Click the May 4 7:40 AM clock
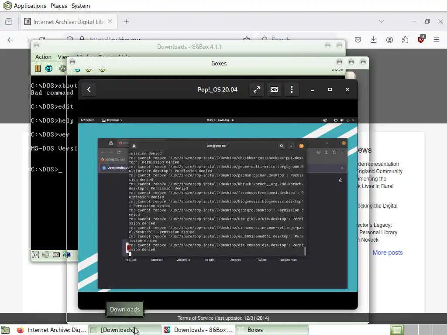447x335 pixels. pyautogui.click(x=218, y=120)
